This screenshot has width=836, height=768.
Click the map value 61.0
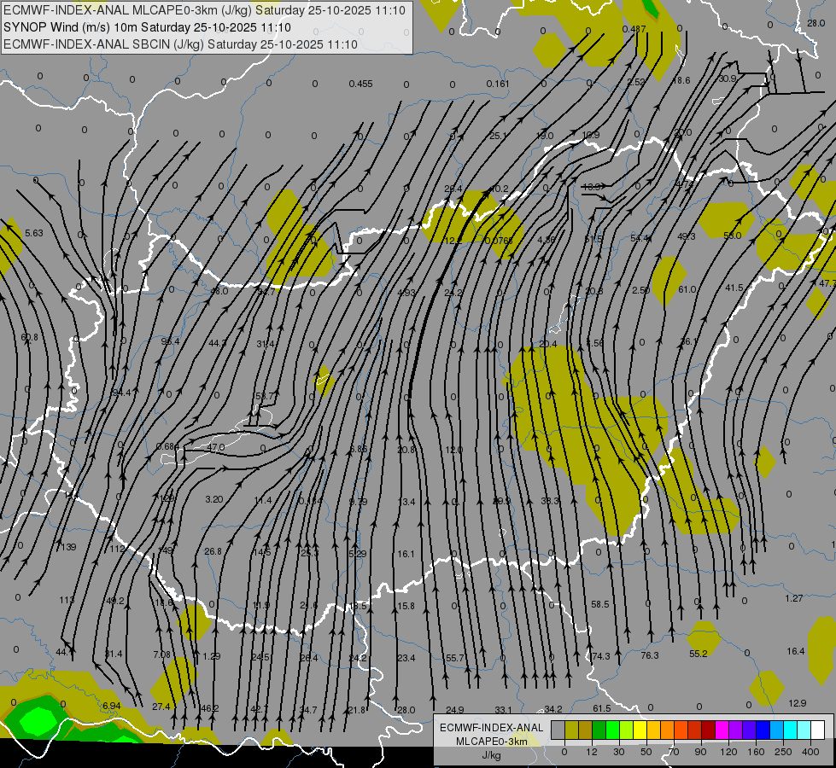pos(687,289)
